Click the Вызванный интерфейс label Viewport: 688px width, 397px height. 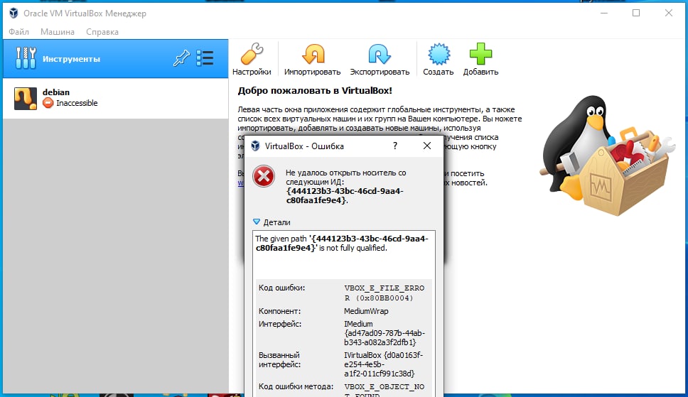pyautogui.click(x=279, y=359)
